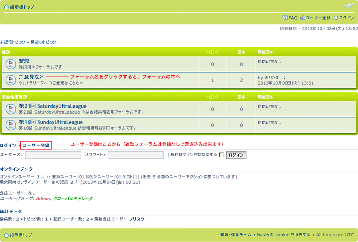View latest post icon beside のりたま
The width and height of the screenshot is (358, 242).
coord(283,78)
